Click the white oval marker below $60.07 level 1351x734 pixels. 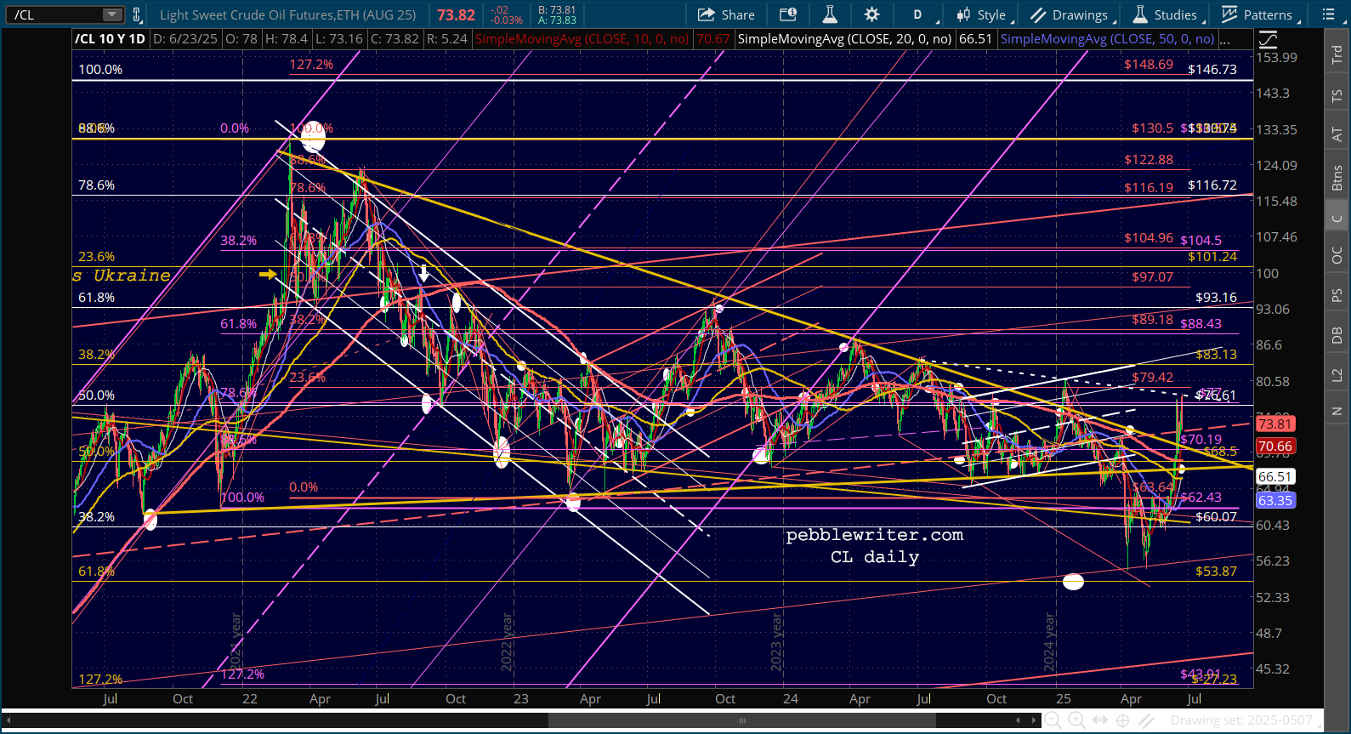click(1073, 582)
